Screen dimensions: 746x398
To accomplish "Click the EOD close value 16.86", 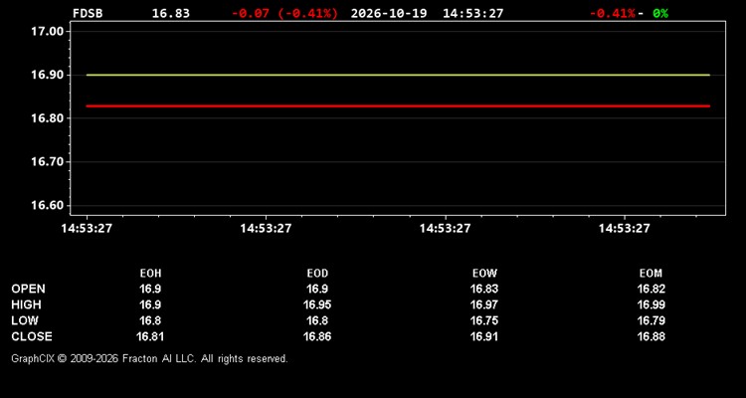I will [317, 336].
